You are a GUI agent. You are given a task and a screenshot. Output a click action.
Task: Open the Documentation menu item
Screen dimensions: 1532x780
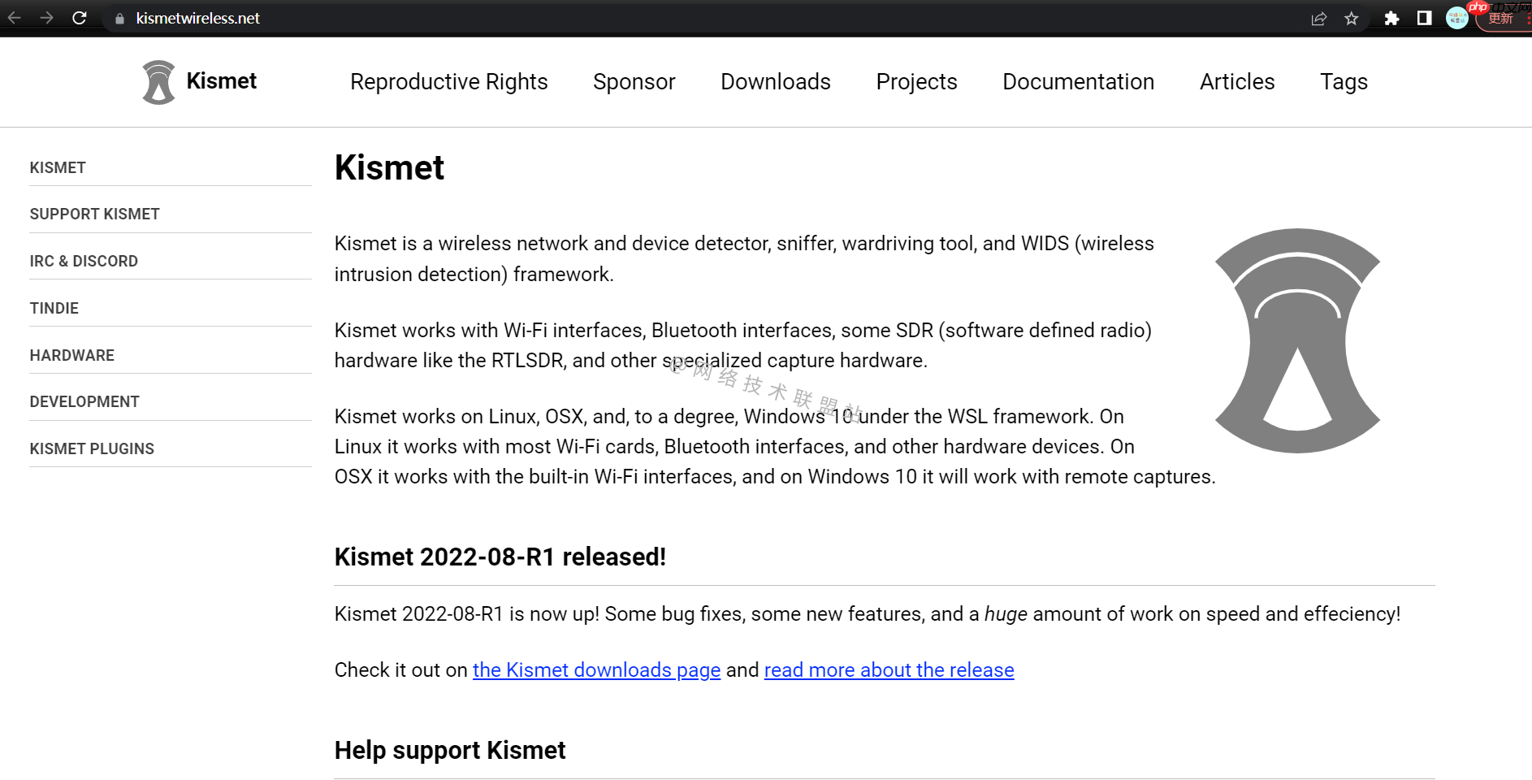[1078, 82]
